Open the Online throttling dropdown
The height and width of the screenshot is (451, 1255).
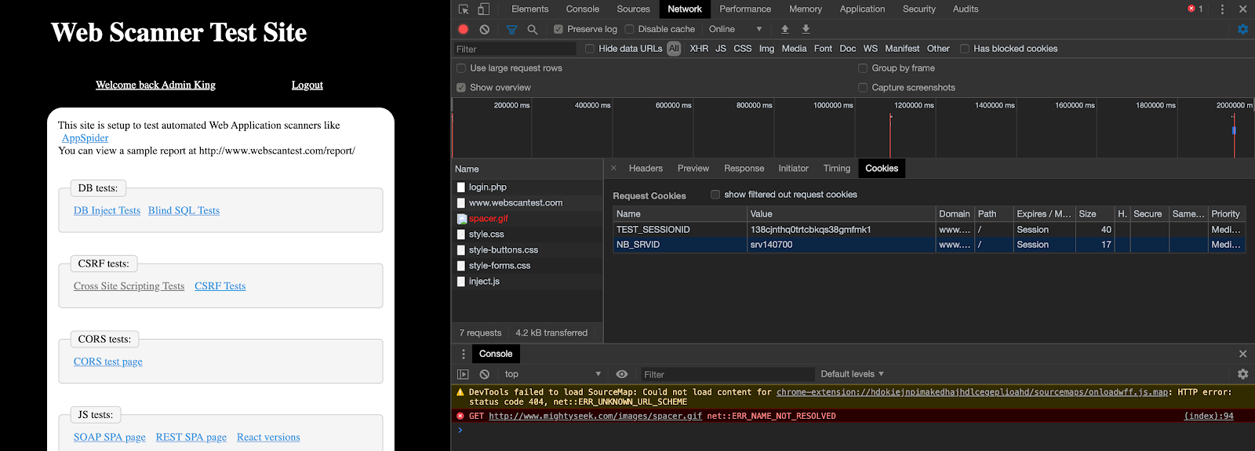coord(735,29)
